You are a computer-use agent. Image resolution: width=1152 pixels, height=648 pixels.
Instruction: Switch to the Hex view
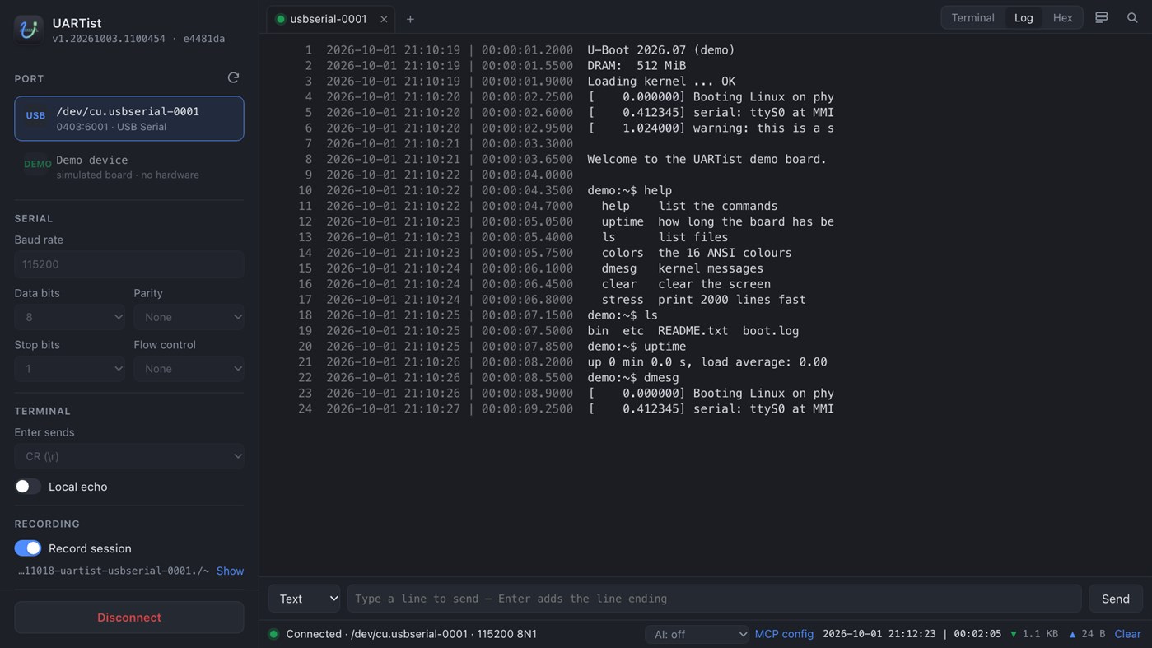[x=1062, y=17]
